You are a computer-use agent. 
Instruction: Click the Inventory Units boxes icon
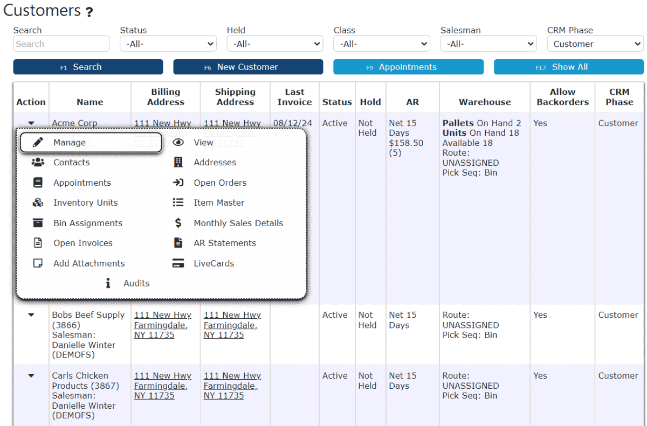38,203
